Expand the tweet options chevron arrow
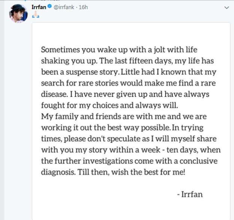The height and width of the screenshot is (220, 234). (x=226, y=7)
